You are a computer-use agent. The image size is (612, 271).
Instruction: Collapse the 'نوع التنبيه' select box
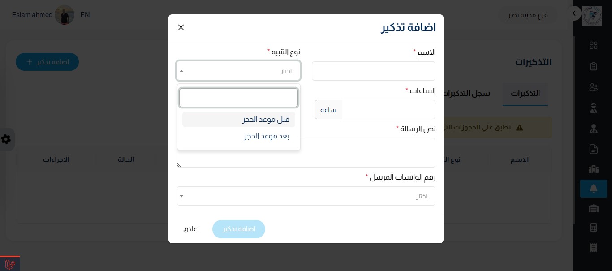click(x=238, y=71)
